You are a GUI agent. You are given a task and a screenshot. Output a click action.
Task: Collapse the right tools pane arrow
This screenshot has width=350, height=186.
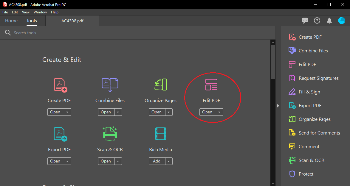(x=278, y=106)
